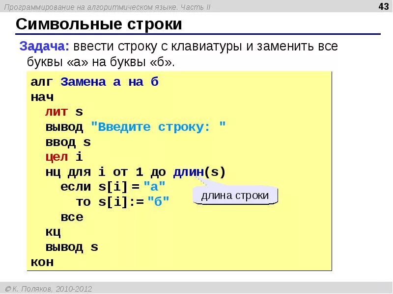The height and width of the screenshot is (294, 393).
Task: Click the slide title 'Символьные строки'
Action: point(99,24)
